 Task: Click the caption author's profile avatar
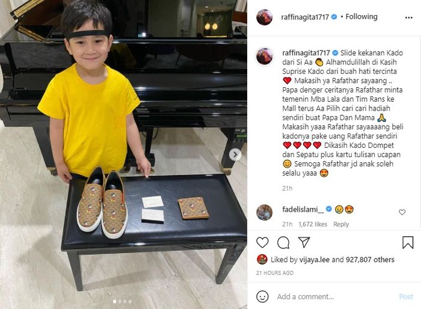coord(265,57)
